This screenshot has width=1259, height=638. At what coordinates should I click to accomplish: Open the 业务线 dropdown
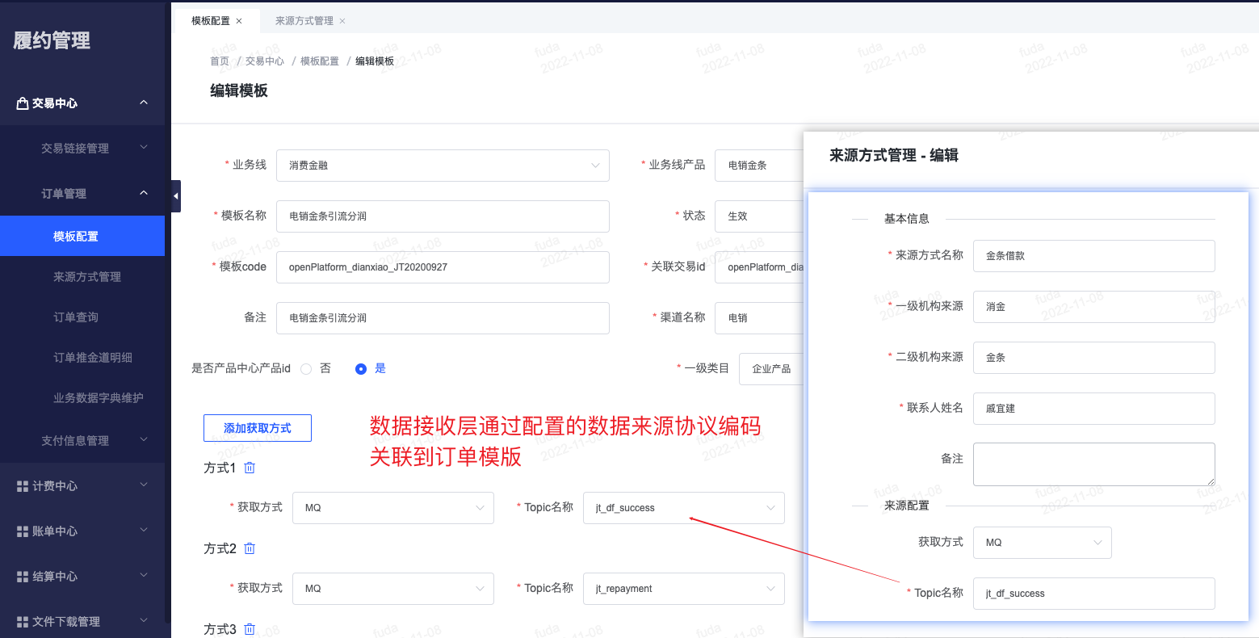click(443, 166)
